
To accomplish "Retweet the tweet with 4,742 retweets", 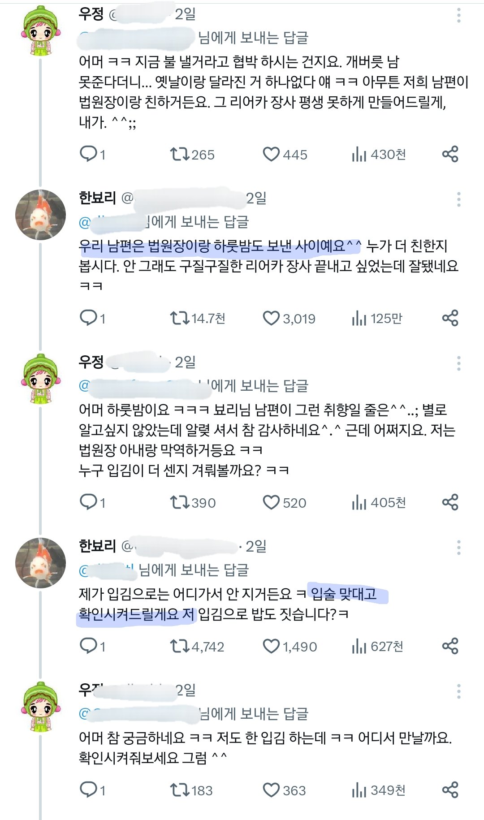I will click(x=180, y=646).
